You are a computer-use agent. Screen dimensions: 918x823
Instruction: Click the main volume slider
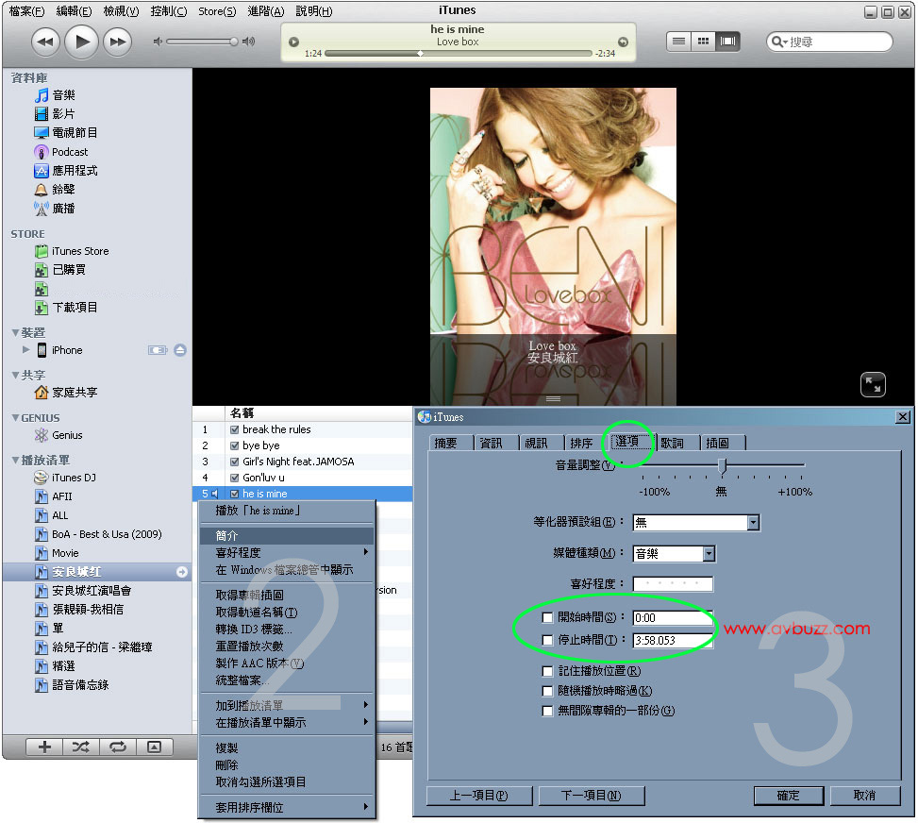coord(202,42)
